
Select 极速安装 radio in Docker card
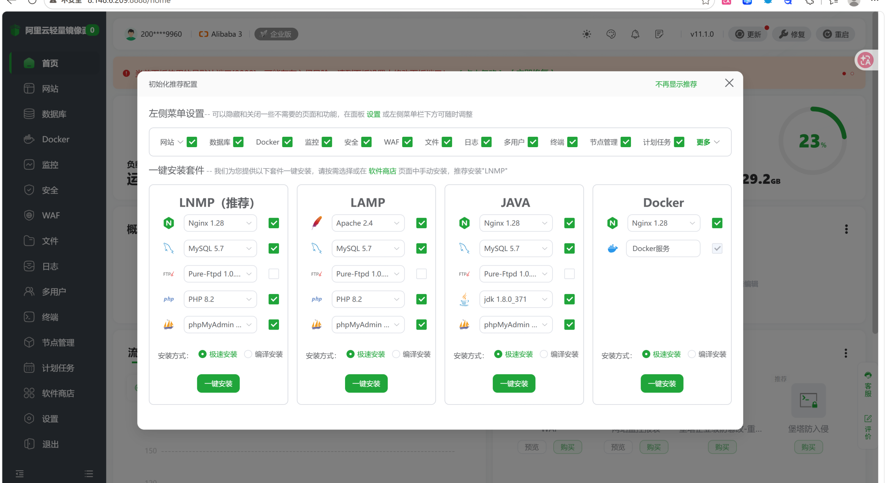tap(646, 354)
